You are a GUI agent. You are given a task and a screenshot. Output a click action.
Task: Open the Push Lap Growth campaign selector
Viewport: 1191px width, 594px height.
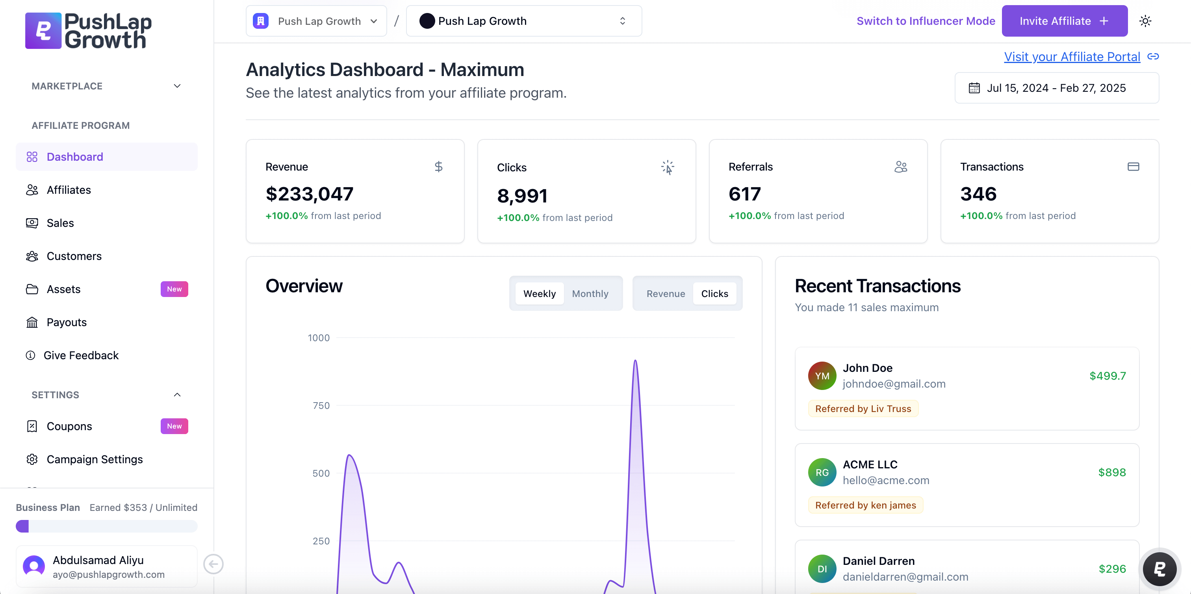pyautogui.click(x=523, y=21)
